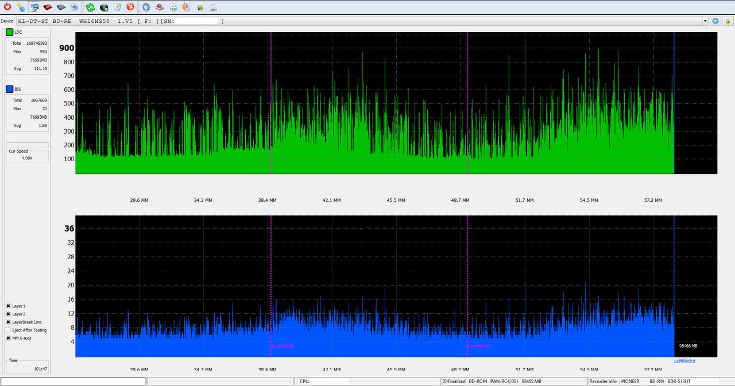This screenshot has width=735, height=386.
Task: Click the Cur Speed 4.00X value
Action: point(27,157)
